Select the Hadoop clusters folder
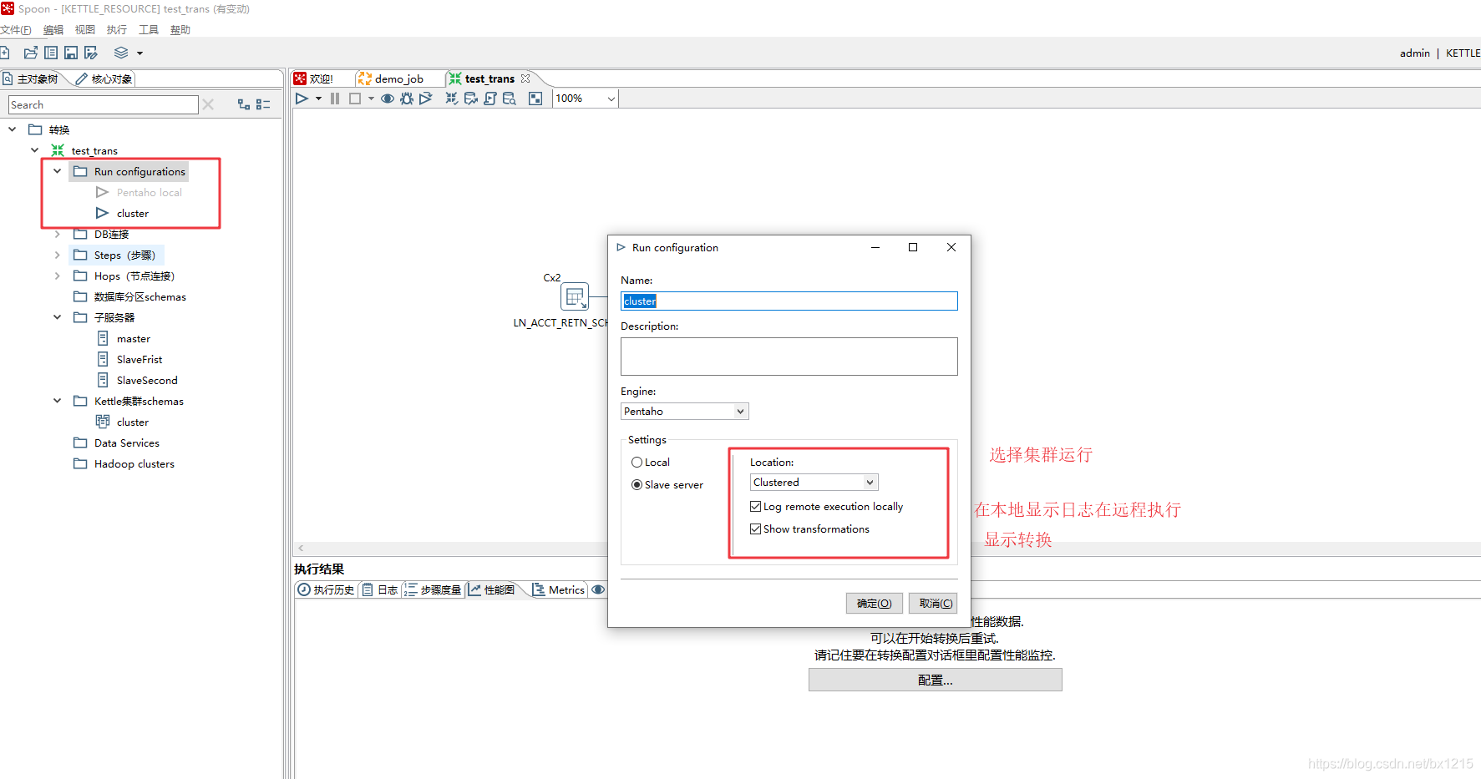The image size is (1481, 779). pos(134,464)
